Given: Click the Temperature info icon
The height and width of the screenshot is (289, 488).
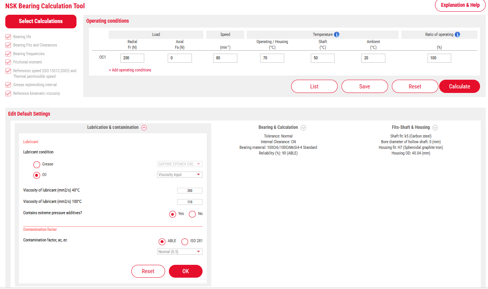Looking at the screenshot, I should click(337, 34).
